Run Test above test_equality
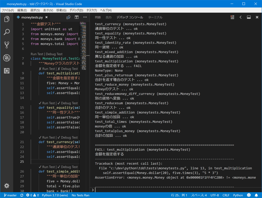Screen dimensions: 262x198 pyautogui.click(x=47, y=103)
